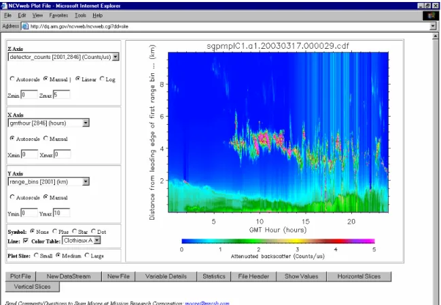Click the email link at page bottom
Image resolution: width=441 pixels, height=305 pixels.
207,303
